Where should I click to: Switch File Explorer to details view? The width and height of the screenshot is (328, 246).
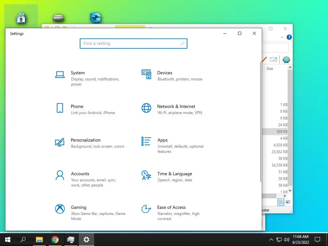point(281,202)
